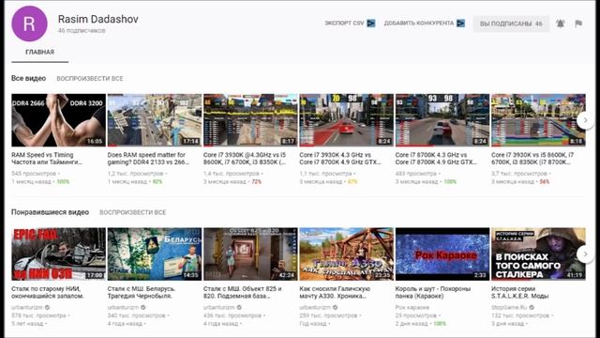Screen dimensions: 600x338
Task: Click title Сталк с МШ. Объект 825 и 820
Action: 243,292
